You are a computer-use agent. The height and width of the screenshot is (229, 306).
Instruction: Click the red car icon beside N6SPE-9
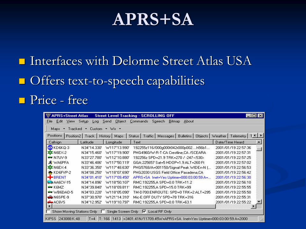tap(50, 197)
